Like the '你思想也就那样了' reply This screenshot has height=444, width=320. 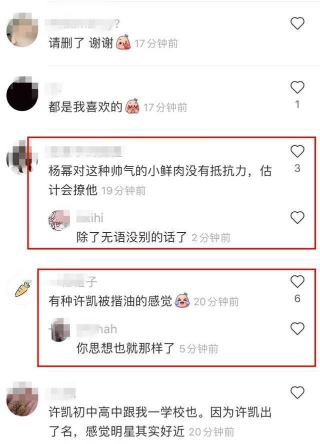coord(297,328)
